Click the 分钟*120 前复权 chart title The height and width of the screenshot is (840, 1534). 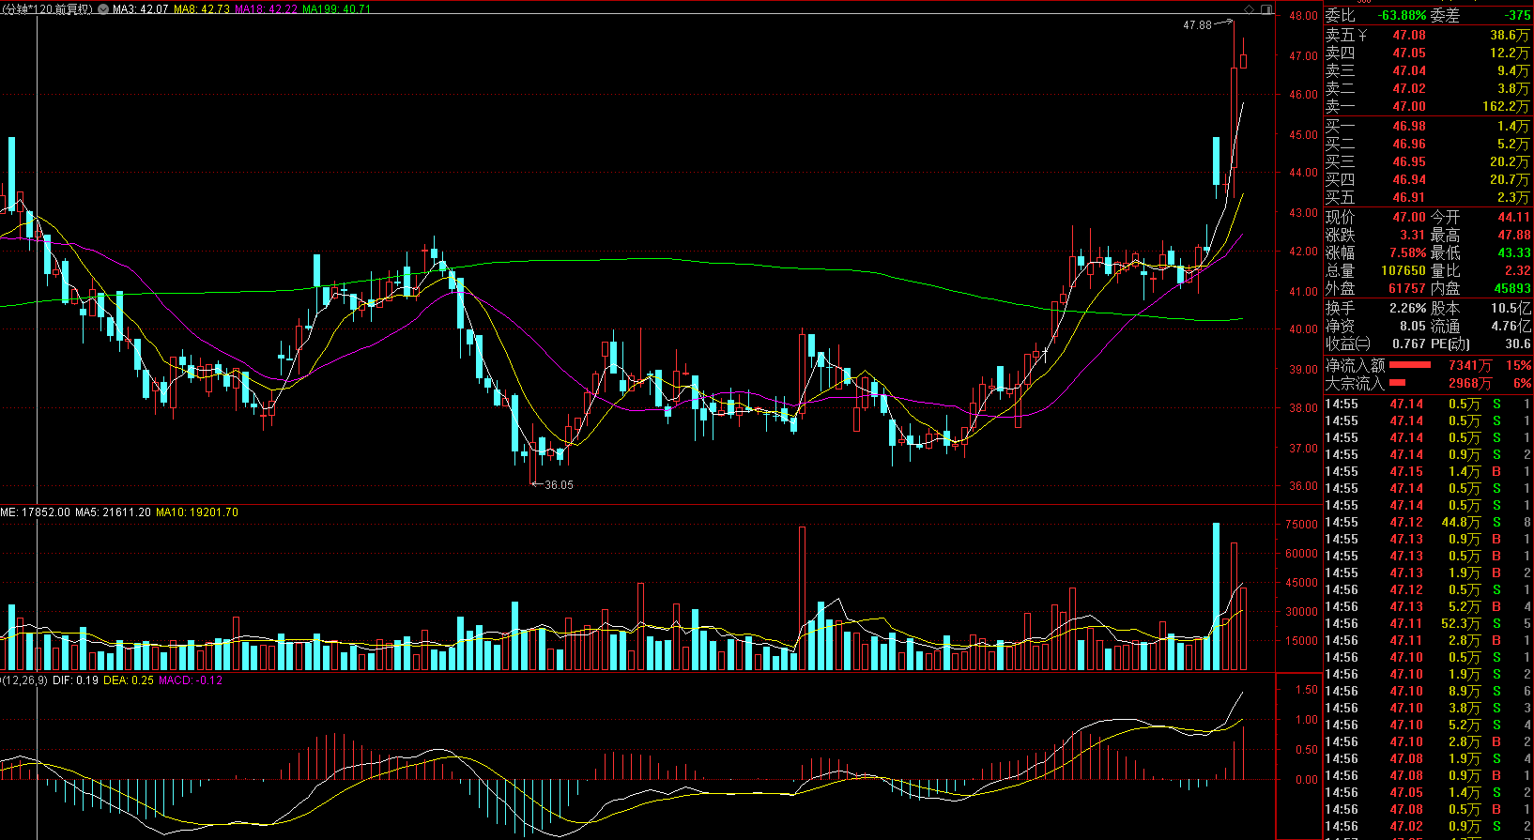coord(47,9)
